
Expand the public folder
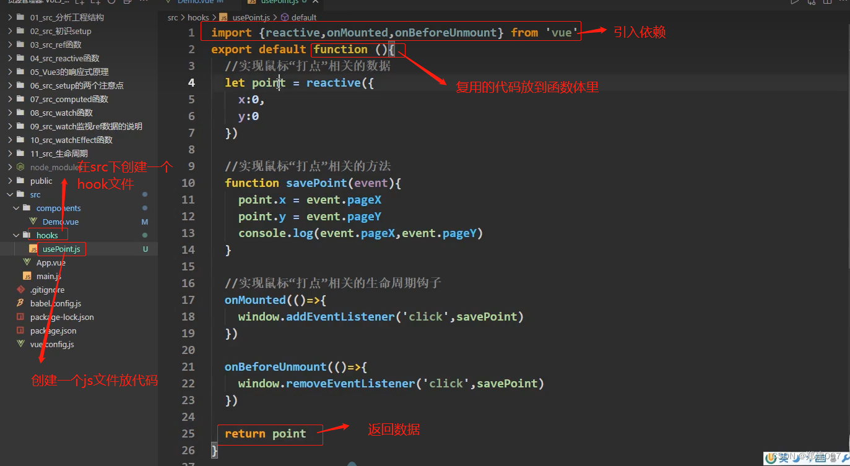click(11, 181)
